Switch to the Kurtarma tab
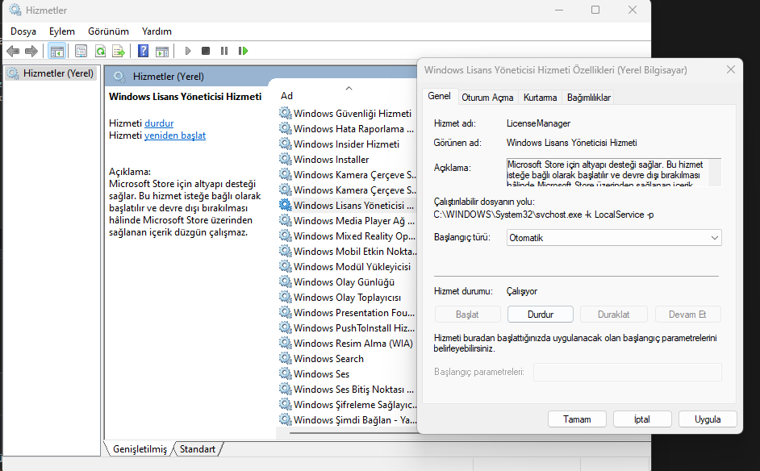The width and height of the screenshot is (760, 471). tap(540, 98)
